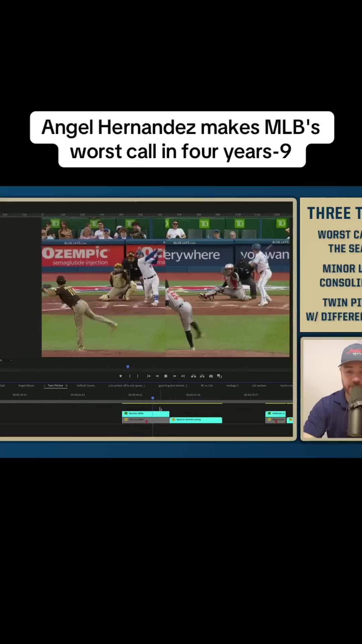Select the bauman darvish overlay clip
Screen dimensions: 362x644
pos(196,420)
